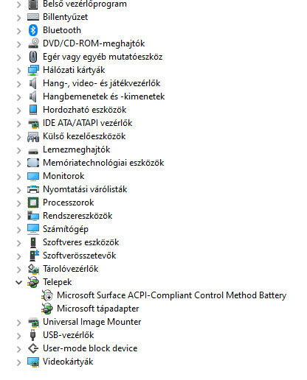Screen dimensions: 307x380
Task: Click the Videokártyák display adapter icon
Action: 33,362
